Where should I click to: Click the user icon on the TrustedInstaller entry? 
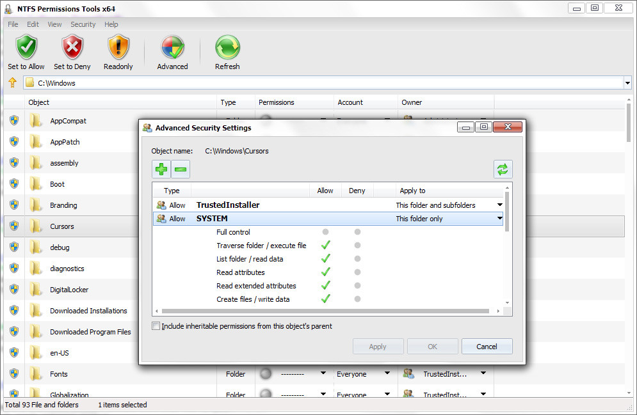161,205
